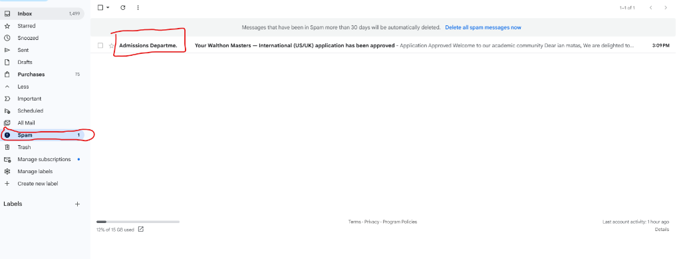
Task: Click the Inbox unread count 1,499
Action: coord(74,14)
